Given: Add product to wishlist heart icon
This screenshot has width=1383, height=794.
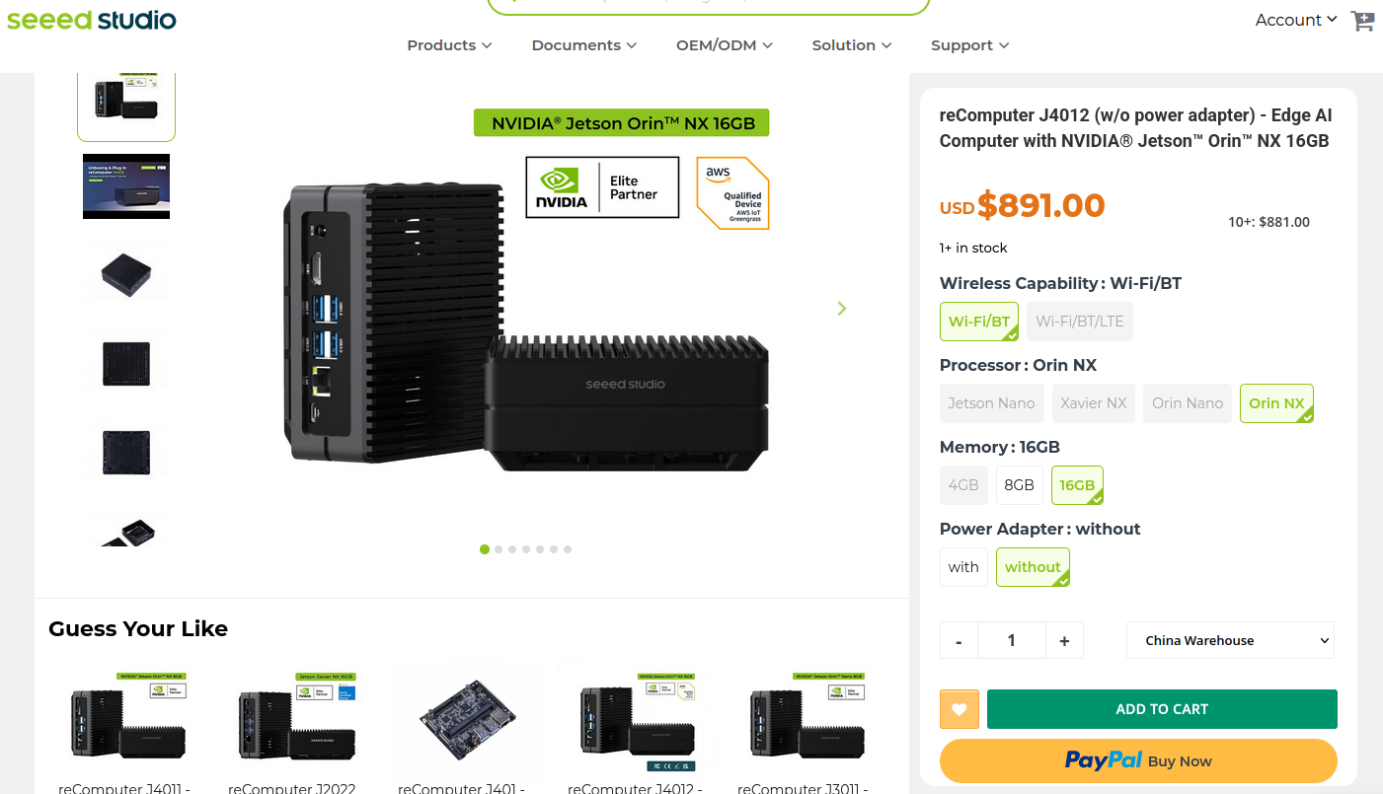Looking at the screenshot, I should point(959,709).
